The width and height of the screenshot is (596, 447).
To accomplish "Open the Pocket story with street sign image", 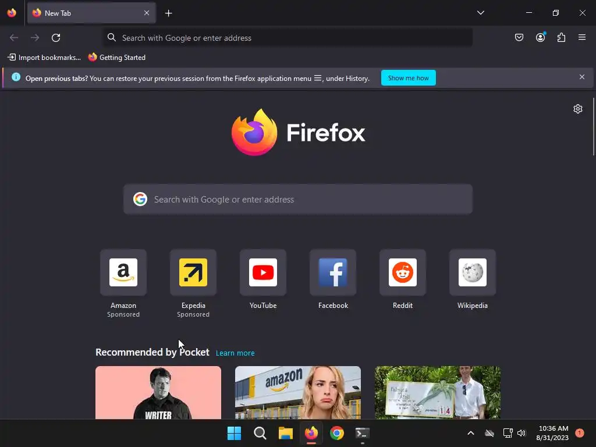I will [x=438, y=393].
